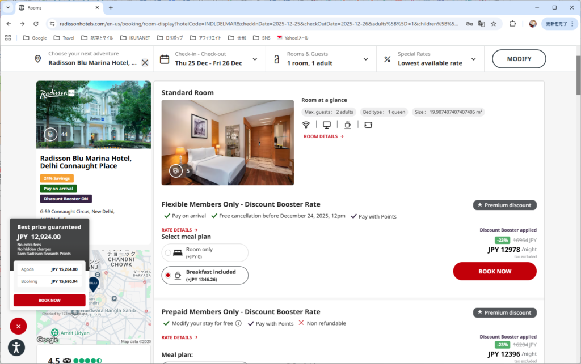581x364 pixels.
Task: Open the Travel bookmarks folder
Action: click(x=64, y=38)
